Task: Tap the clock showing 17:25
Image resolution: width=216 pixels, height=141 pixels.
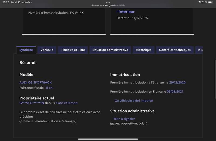Action: click(6, 2)
